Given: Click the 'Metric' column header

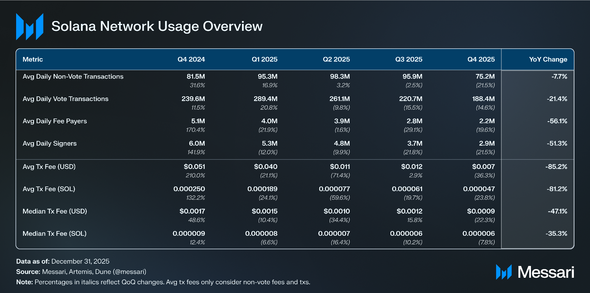Looking at the screenshot, I should [33, 59].
